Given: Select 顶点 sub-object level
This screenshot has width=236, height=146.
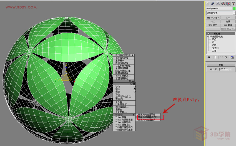Looking at the screenshot, I should coord(214,39).
